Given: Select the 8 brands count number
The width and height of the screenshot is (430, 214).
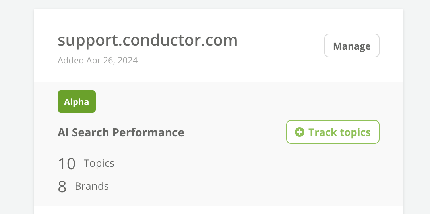Looking at the screenshot, I should pos(62,186).
